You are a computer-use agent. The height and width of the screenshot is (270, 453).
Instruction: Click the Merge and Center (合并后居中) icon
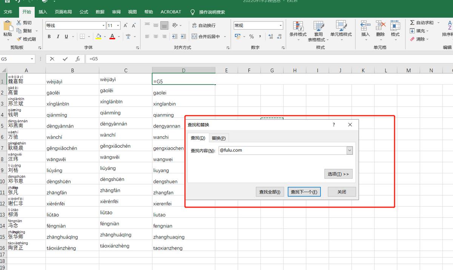pos(194,37)
